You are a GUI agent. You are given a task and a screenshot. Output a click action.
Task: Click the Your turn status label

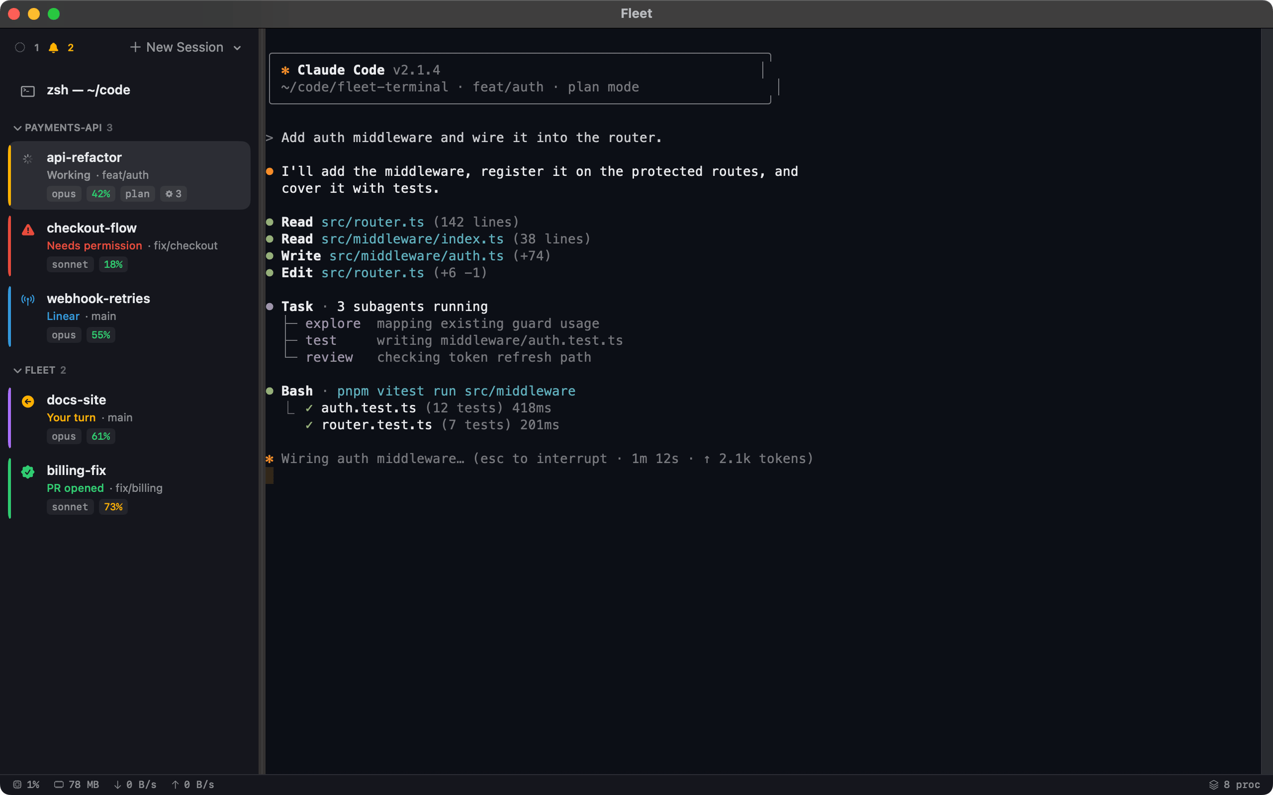pos(71,418)
